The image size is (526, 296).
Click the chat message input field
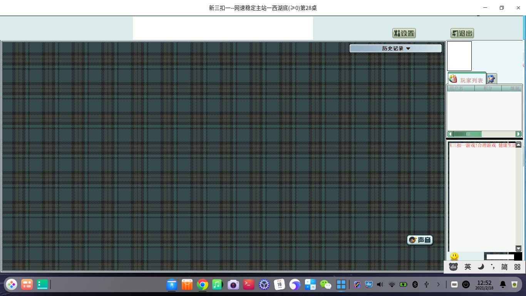pos(500,257)
